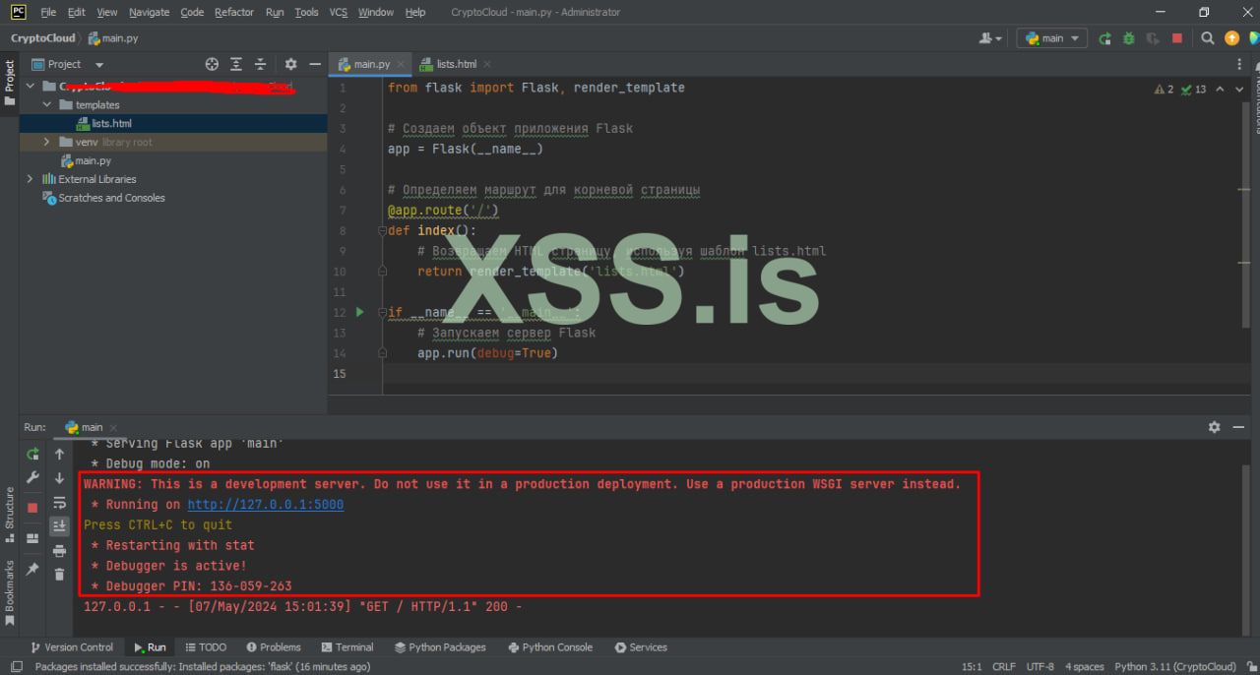The height and width of the screenshot is (675, 1260).
Task: Clear Run console with trash icon
Action: [59, 575]
